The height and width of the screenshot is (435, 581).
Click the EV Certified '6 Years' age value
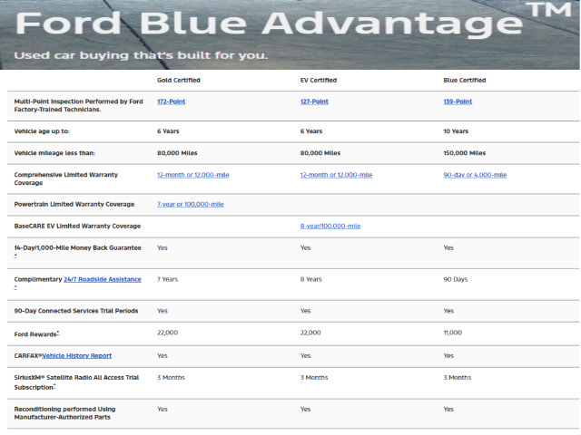pos(311,130)
